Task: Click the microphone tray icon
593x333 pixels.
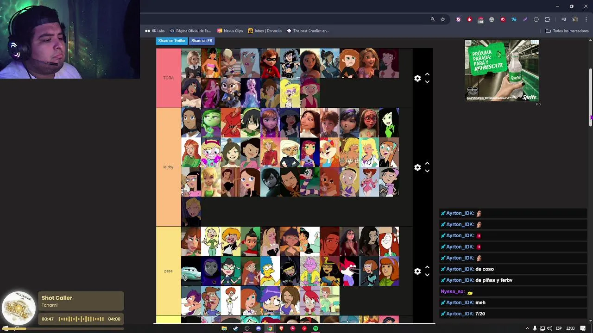Action: (535, 328)
